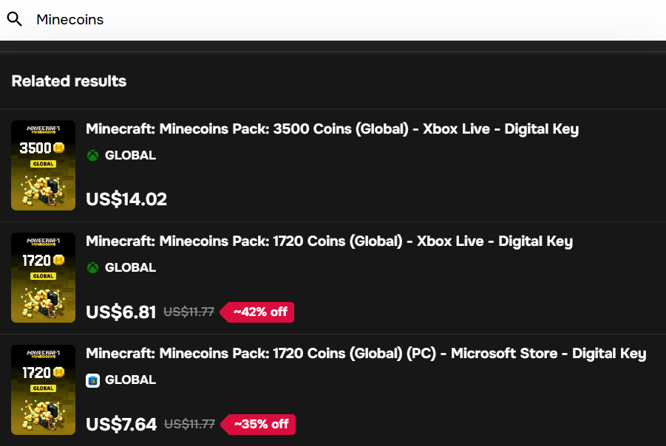Click the Related results heading

pos(69,81)
